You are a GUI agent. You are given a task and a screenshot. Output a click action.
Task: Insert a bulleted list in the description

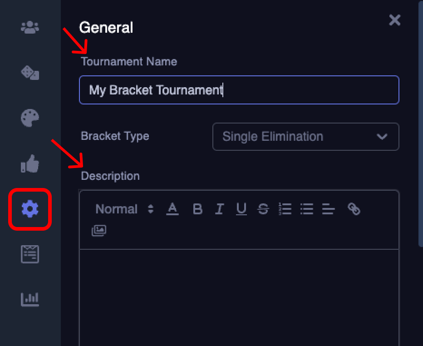coord(307,209)
